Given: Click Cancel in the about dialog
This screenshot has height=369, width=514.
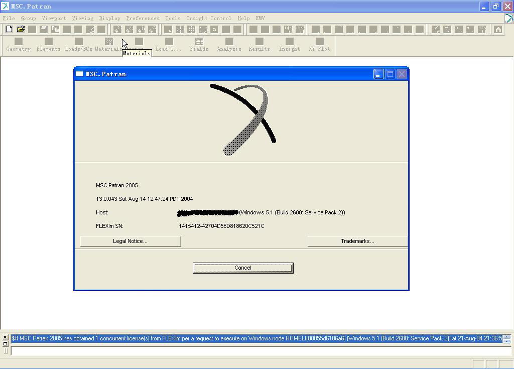Looking at the screenshot, I should point(243,268).
